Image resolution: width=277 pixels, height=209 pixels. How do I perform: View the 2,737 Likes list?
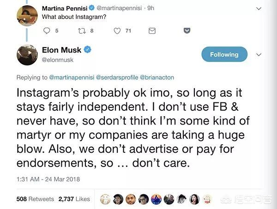[x=74, y=199]
